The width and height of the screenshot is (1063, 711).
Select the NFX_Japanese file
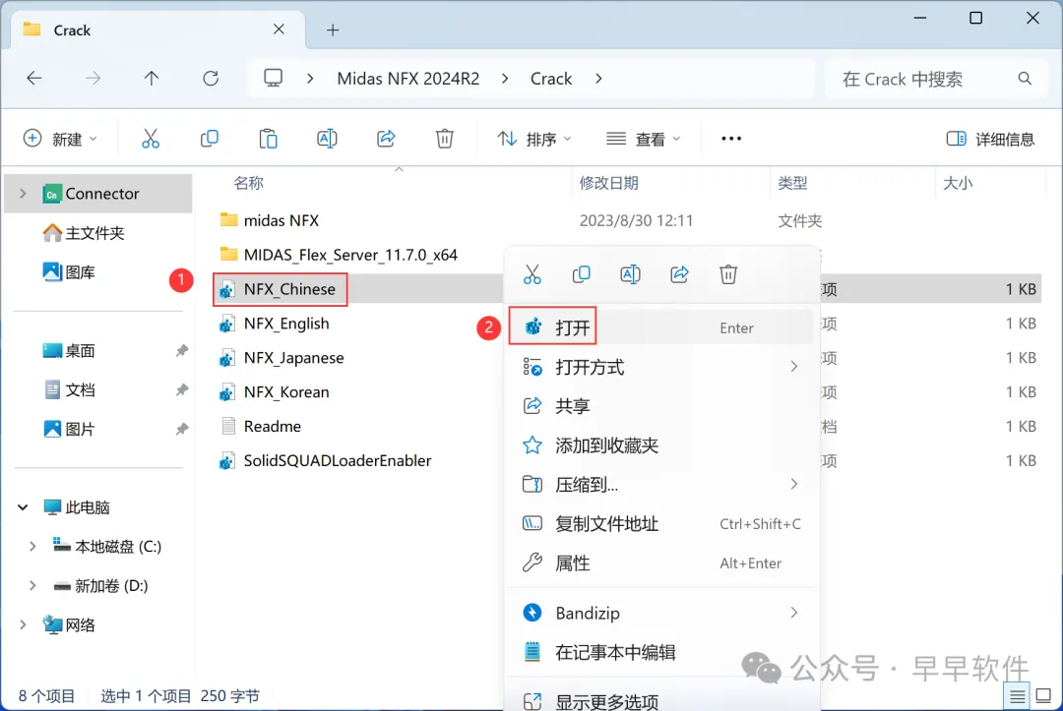[x=281, y=358]
